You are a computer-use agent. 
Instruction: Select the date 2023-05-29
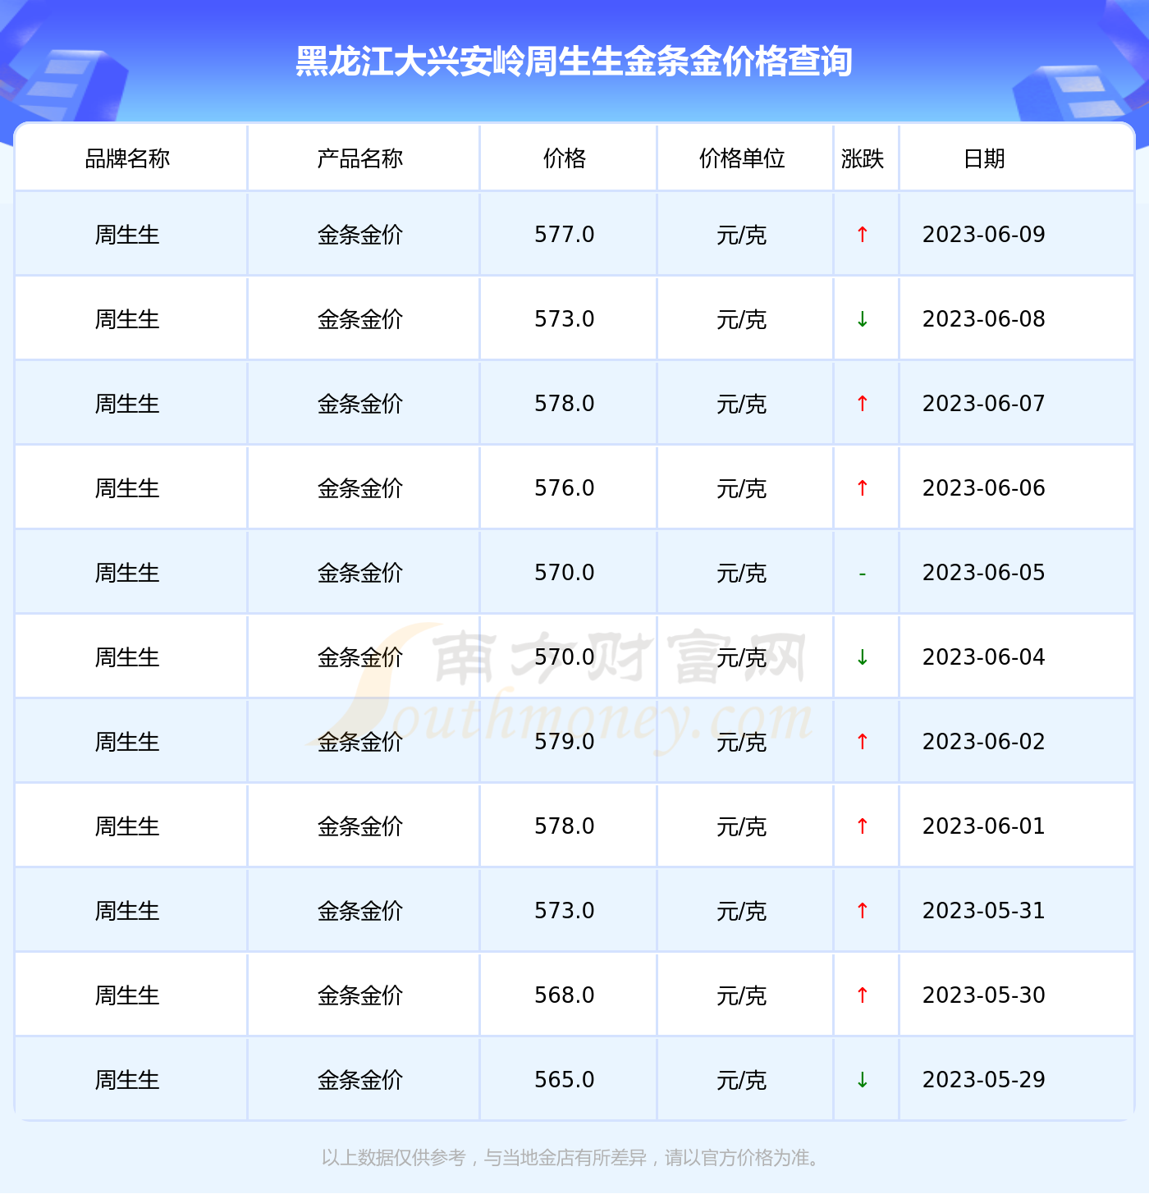(x=984, y=1080)
